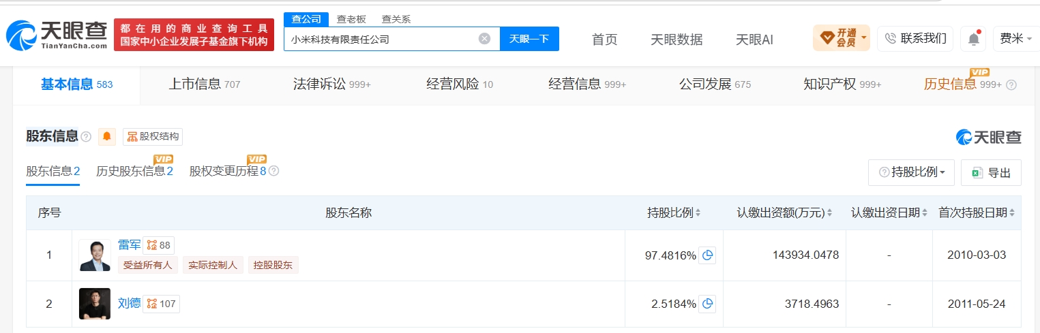Click 刘德's portrait photo
The image size is (1040, 333).
click(94, 304)
